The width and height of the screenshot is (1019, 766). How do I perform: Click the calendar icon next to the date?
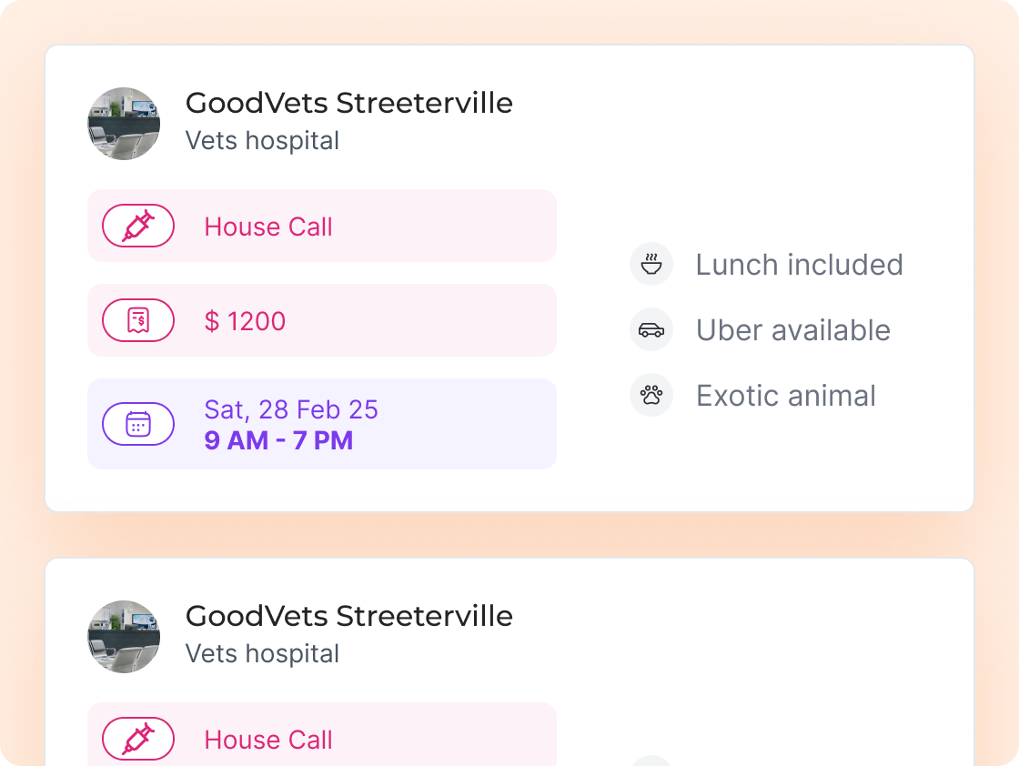[x=138, y=424]
